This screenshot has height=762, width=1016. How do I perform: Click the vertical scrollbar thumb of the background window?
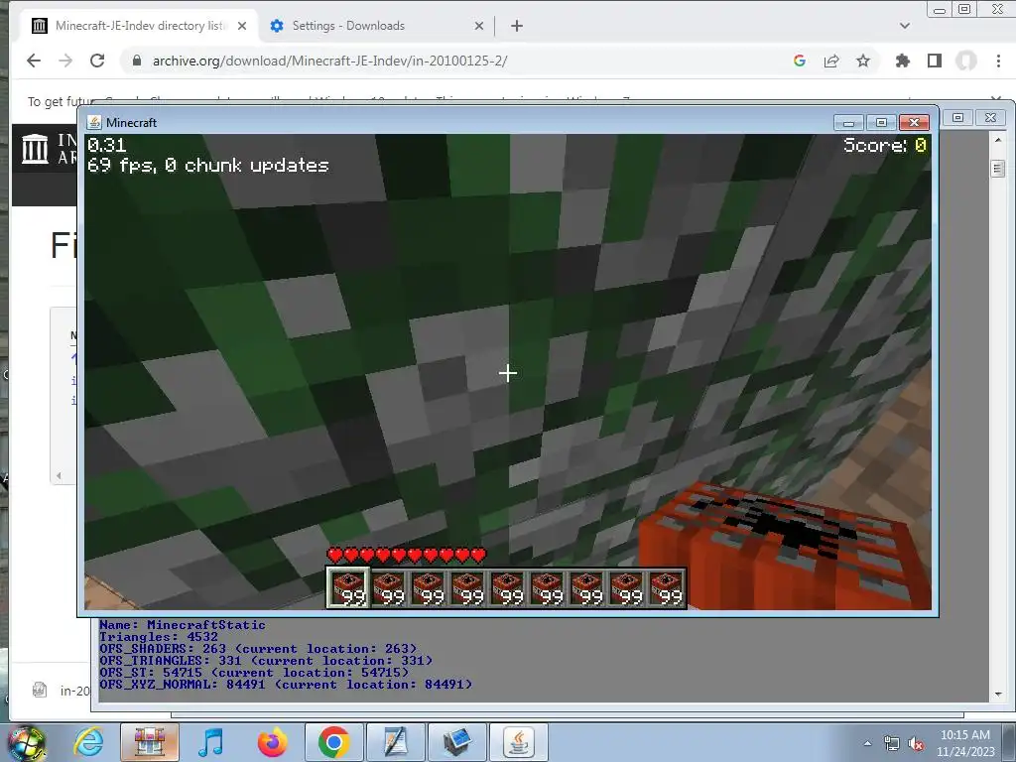(998, 169)
